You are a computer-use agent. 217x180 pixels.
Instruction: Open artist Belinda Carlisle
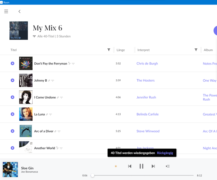148,114
